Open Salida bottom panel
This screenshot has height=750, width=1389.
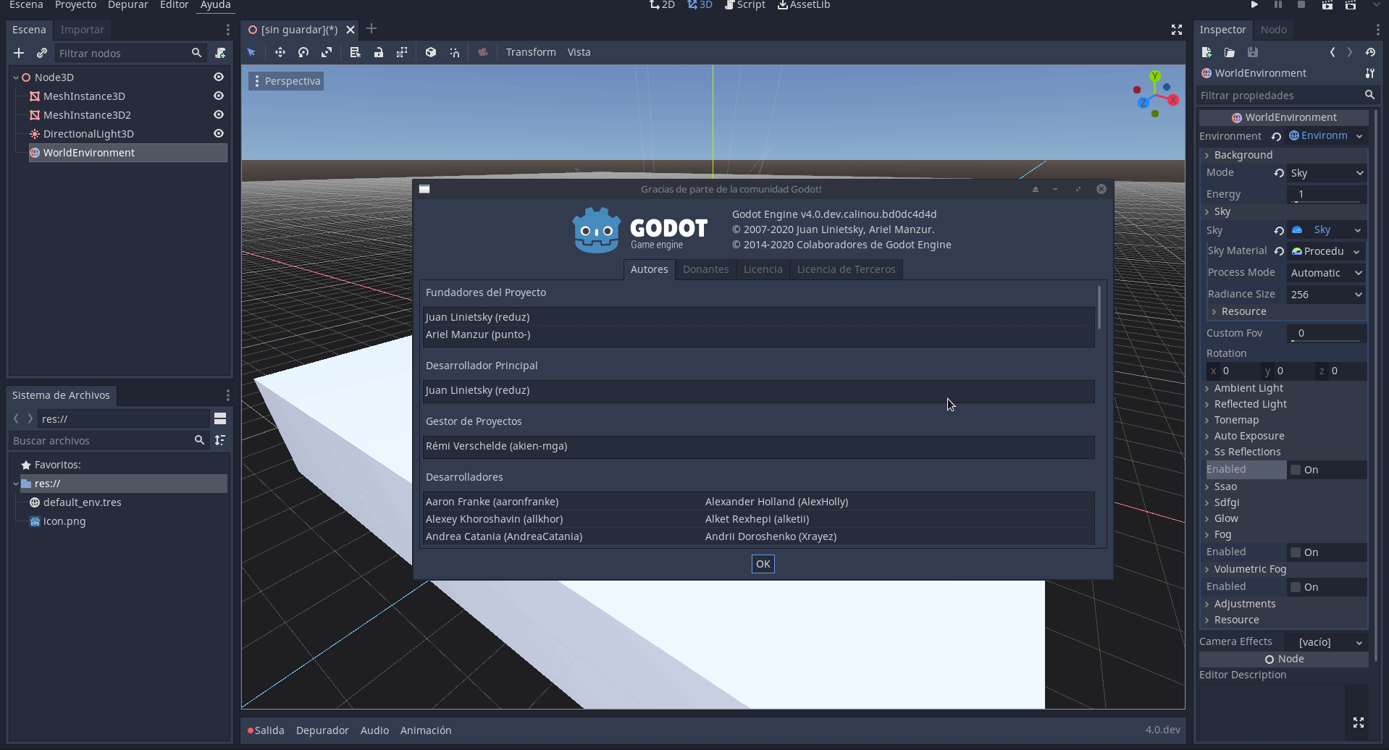click(266, 730)
